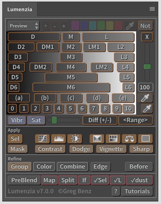
Task: Click the 100 value field
Action: (x=145, y=87)
